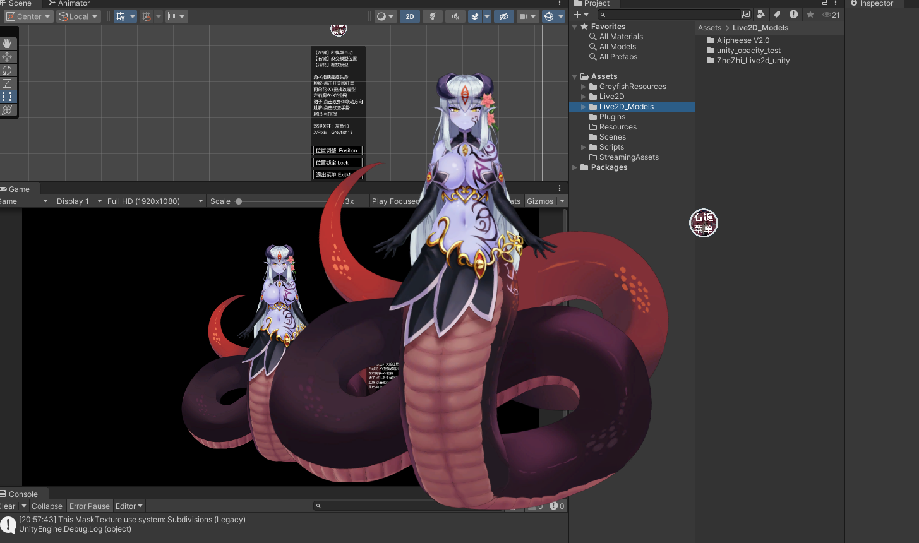Screen dimensions: 919x543
Task: Select the Rotate tool
Action: click(8, 70)
